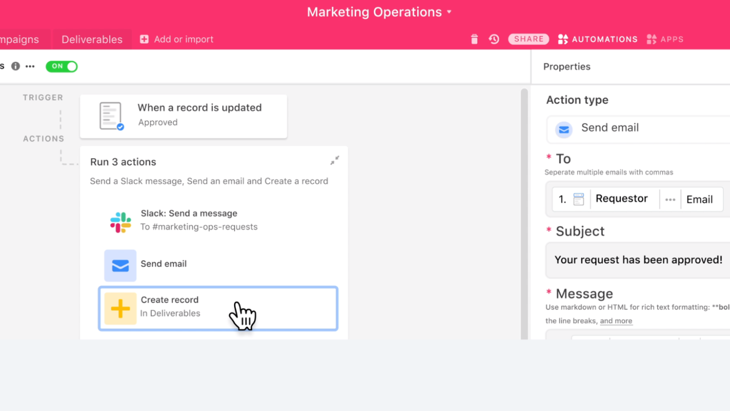Viewport: 730px width, 411px height.
Task: Click Add or import table
Action: 177,39
